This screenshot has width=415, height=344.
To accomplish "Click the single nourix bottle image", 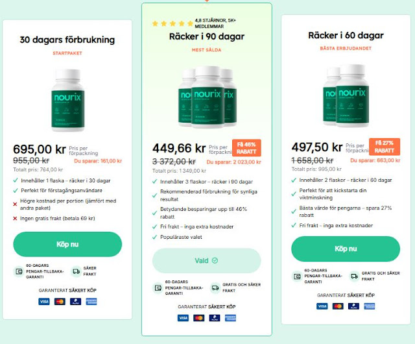I will 67,100.
